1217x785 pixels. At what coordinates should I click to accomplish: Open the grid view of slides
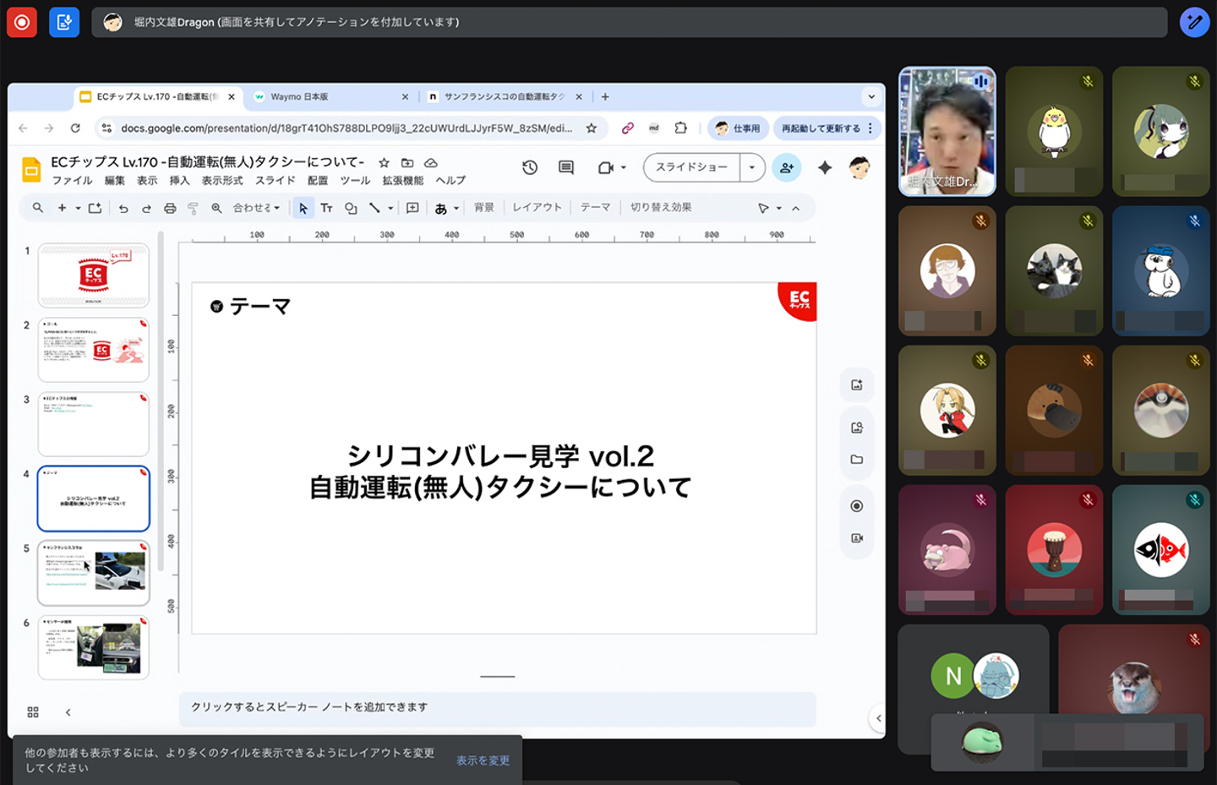(x=33, y=712)
